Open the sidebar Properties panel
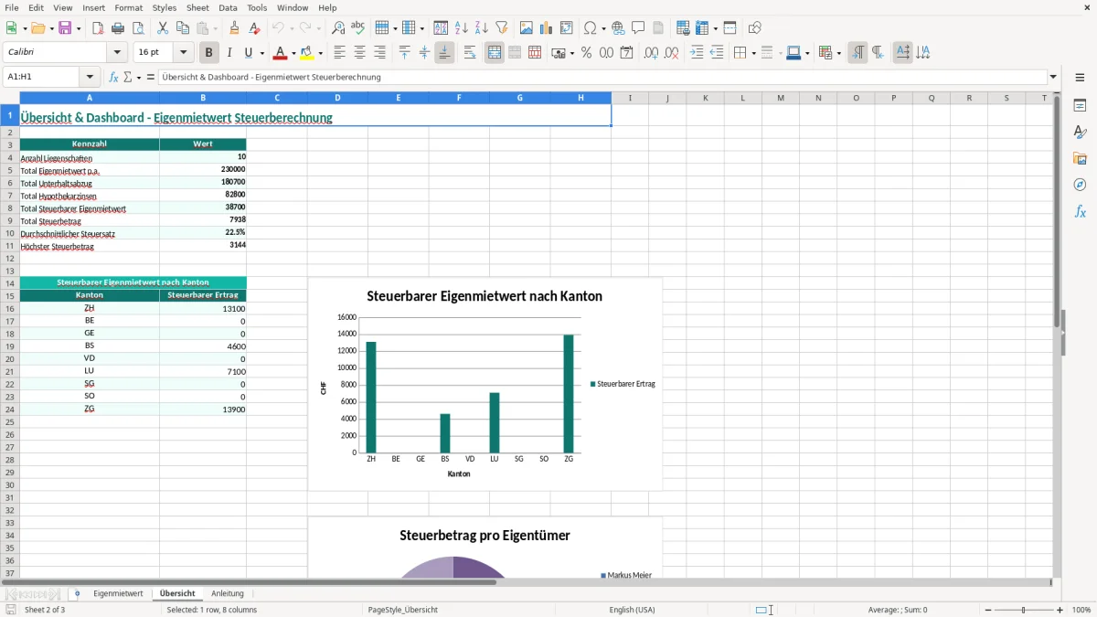Image resolution: width=1097 pixels, height=617 pixels. tap(1080, 106)
